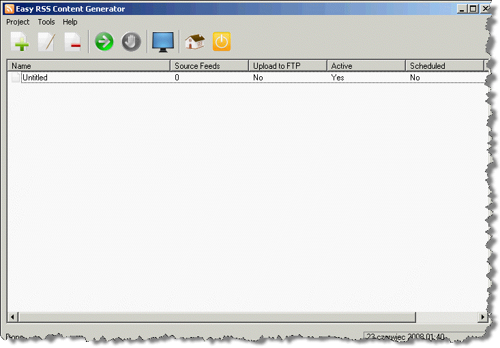Click the delete project icon with red minus
Image resolution: width=500 pixels, height=348 pixels.
click(x=73, y=42)
